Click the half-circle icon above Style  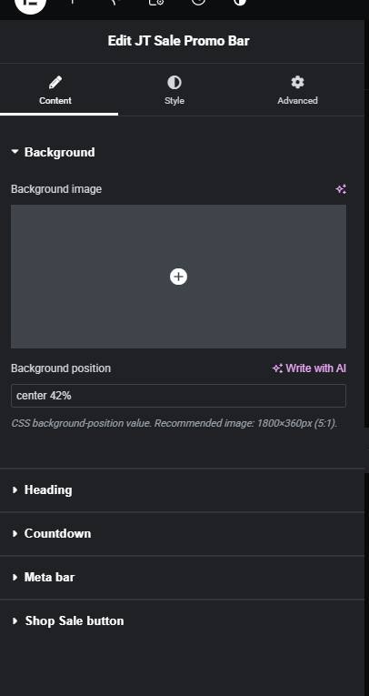click(175, 83)
